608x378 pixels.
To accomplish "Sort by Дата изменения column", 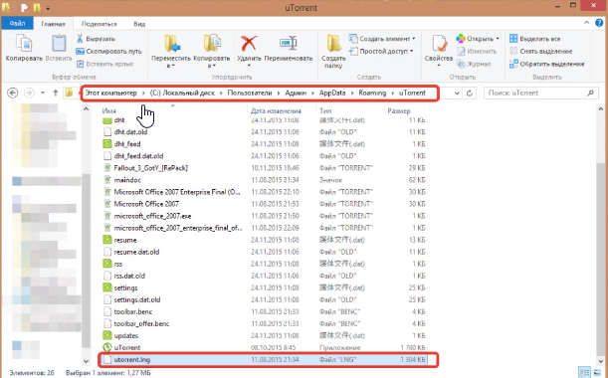I will [276, 110].
